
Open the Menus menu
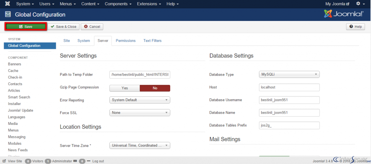pos(68,4)
